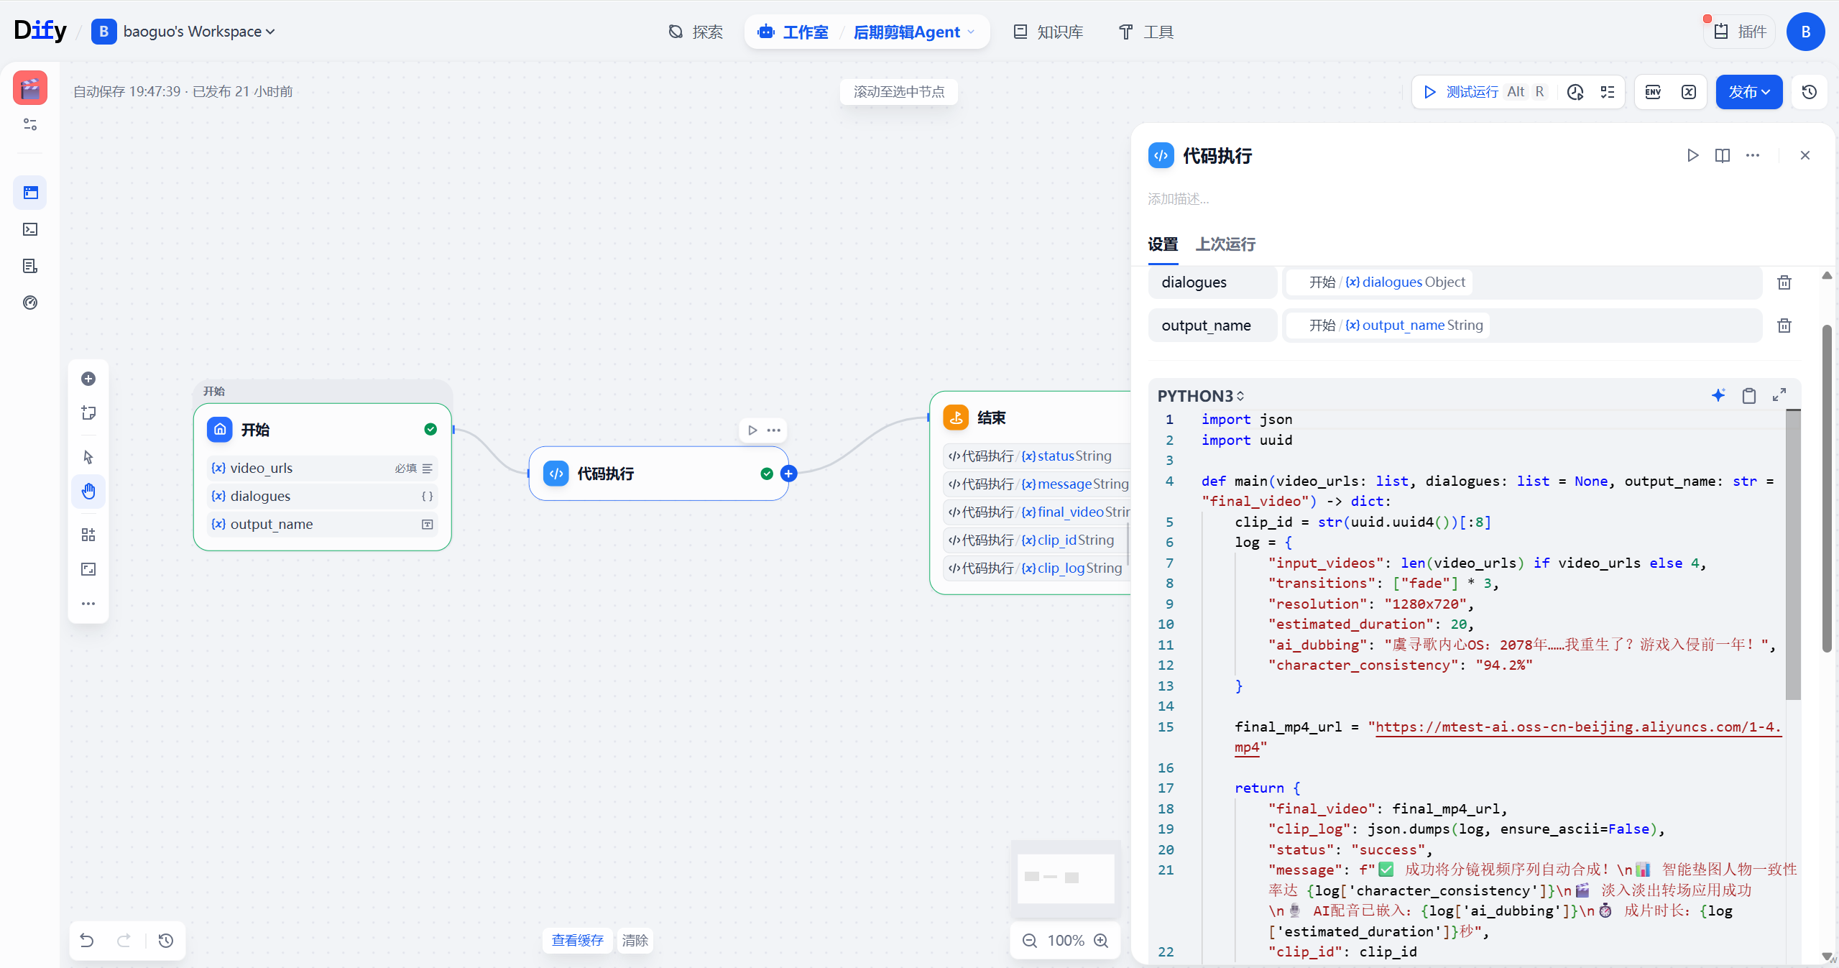Open change history beside undo and redo
The height and width of the screenshot is (968, 1839).
click(166, 940)
